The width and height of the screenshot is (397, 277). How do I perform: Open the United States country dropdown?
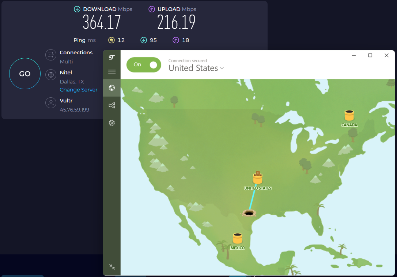pos(196,68)
